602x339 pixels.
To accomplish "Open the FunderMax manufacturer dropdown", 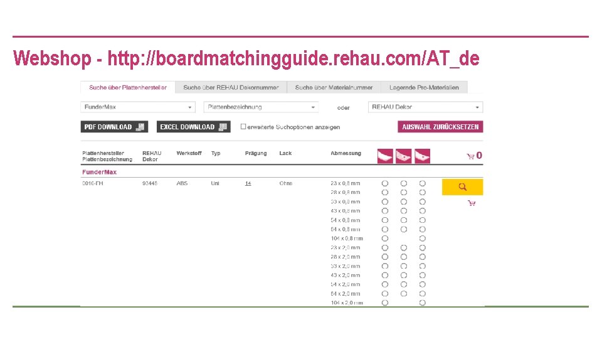I will (138, 107).
